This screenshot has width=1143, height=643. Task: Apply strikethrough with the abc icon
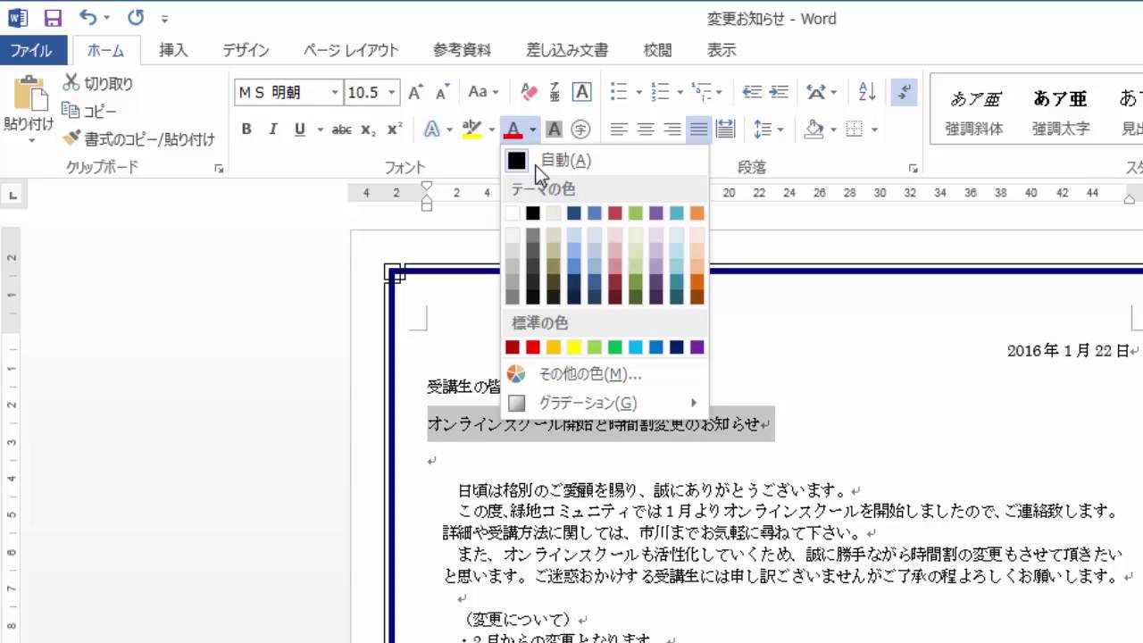(341, 129)
